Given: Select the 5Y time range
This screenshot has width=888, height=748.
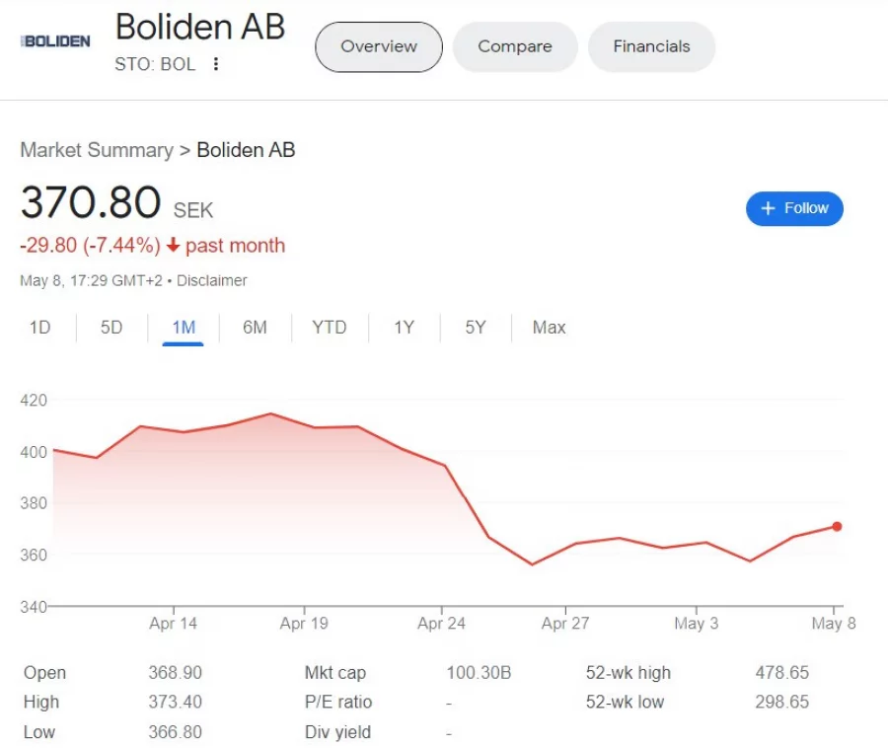Looking at the screenshot, I should 475,327.
